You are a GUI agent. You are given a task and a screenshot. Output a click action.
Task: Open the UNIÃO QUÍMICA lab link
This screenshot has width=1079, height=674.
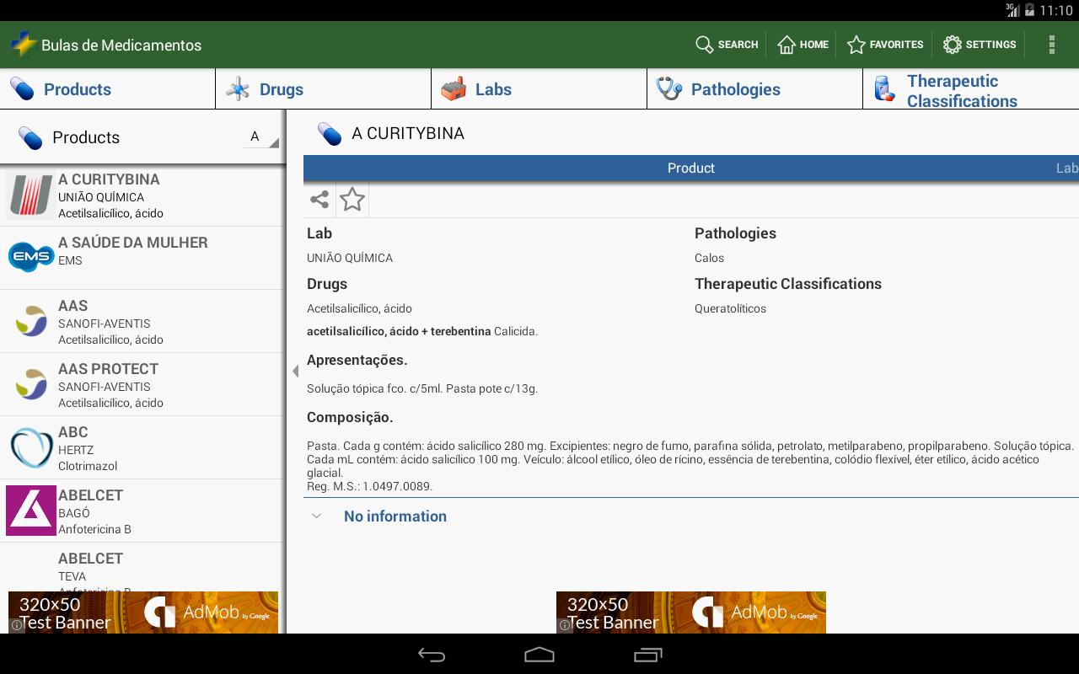[350, 258]
